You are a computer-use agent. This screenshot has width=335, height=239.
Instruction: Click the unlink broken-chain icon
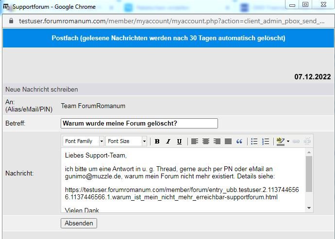[x=307, y=142]
